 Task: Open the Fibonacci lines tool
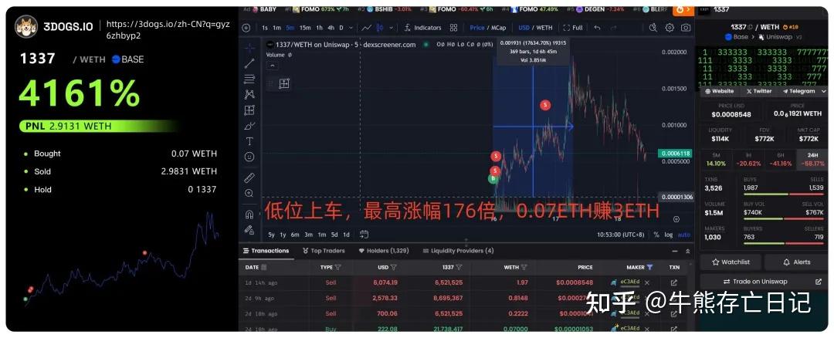coord(249,79)
